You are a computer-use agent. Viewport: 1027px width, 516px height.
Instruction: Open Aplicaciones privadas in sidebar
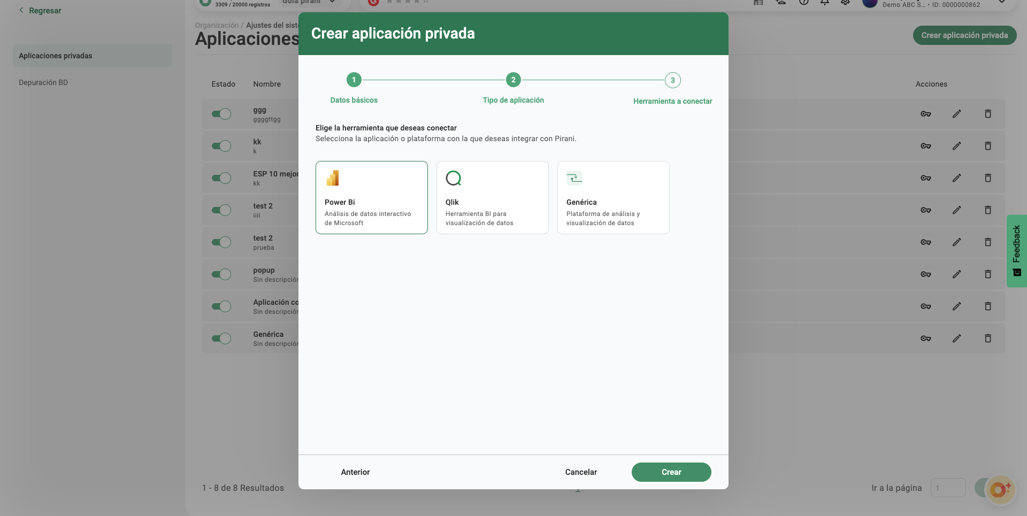(92, 56)
